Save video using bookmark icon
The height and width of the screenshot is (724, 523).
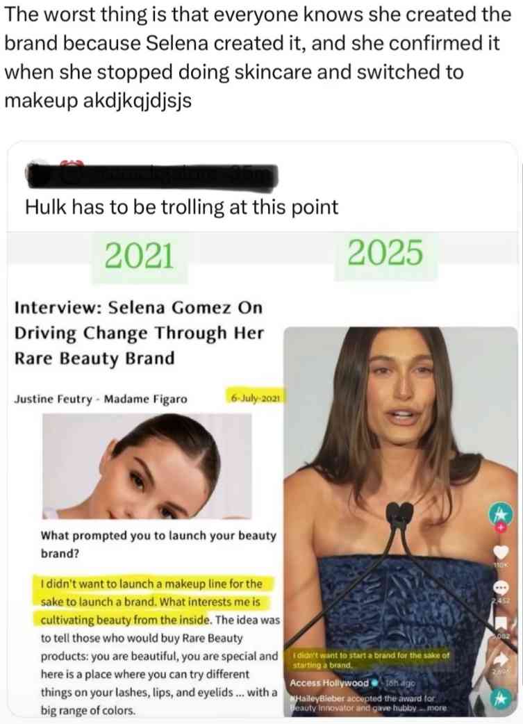tap(501, 623)
